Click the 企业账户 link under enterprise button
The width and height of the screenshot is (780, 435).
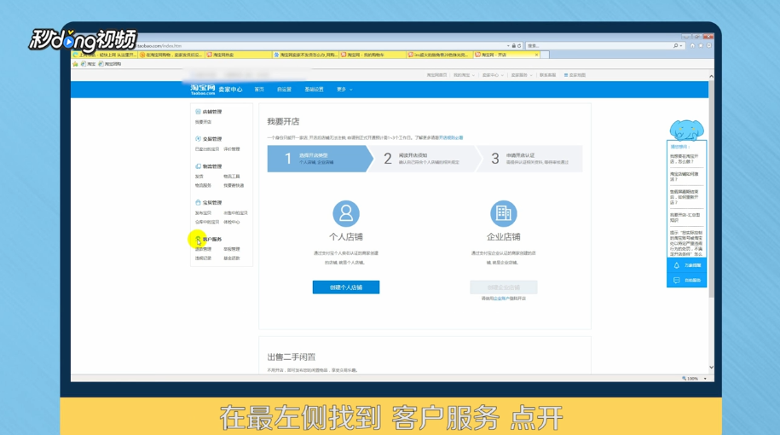point(501,299)
